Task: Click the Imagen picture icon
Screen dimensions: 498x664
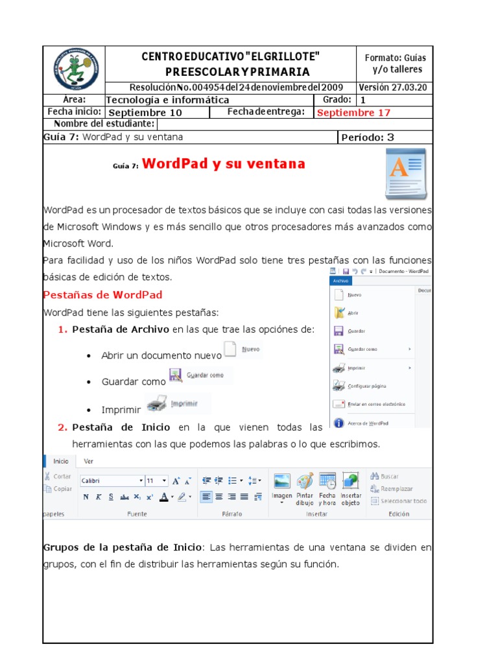Action: pyautogui.click(x=282, y=482)
